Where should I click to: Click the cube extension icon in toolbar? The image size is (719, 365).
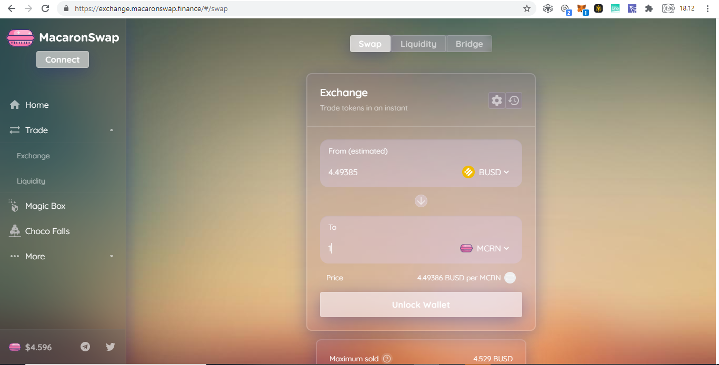tap(548, 8)
